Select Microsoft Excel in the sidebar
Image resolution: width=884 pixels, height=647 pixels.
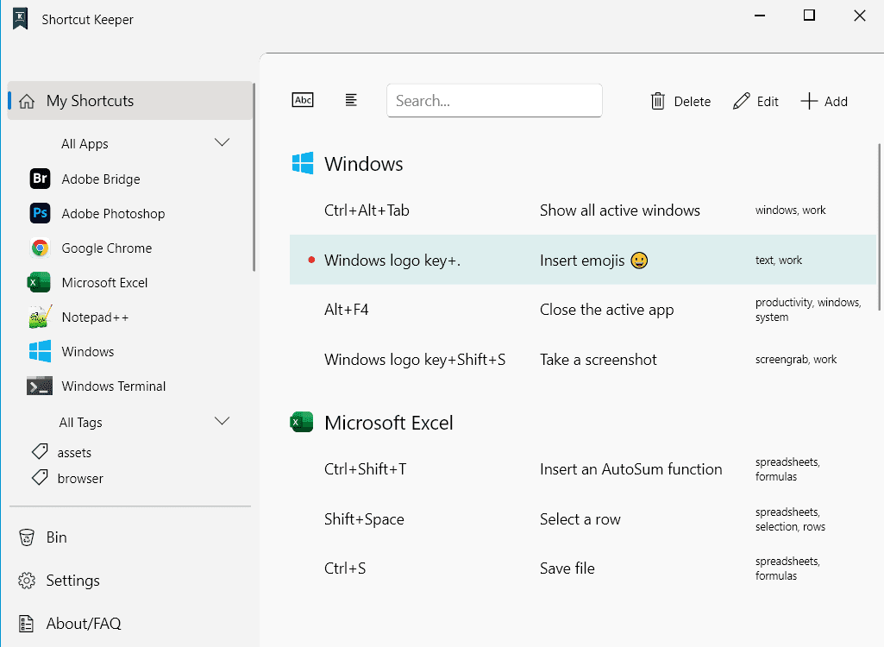104,282
